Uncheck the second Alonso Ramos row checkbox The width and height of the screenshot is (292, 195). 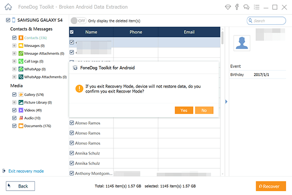click(72, 133)
